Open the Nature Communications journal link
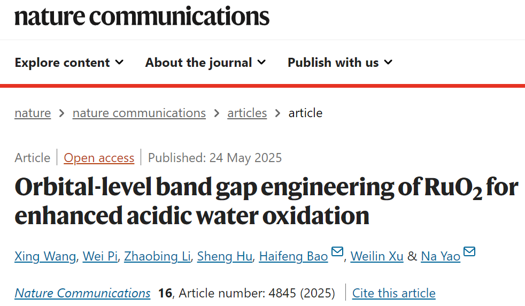Image resolution: width=525 pixels, height=306 pixels. tap(82, 293)
